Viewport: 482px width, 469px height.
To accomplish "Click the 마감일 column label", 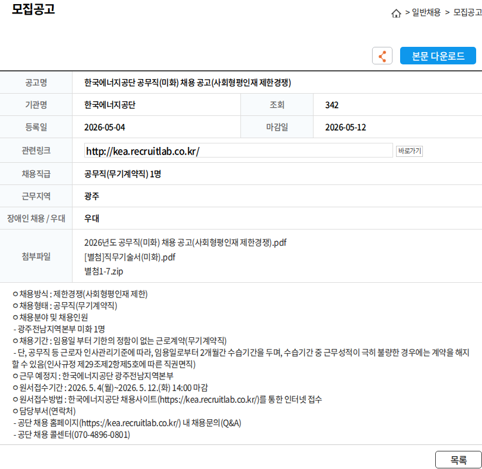I will point(277,127).
